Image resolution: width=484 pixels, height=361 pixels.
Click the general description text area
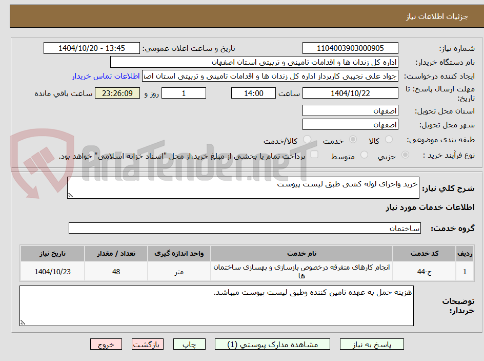tap(243, 188)
